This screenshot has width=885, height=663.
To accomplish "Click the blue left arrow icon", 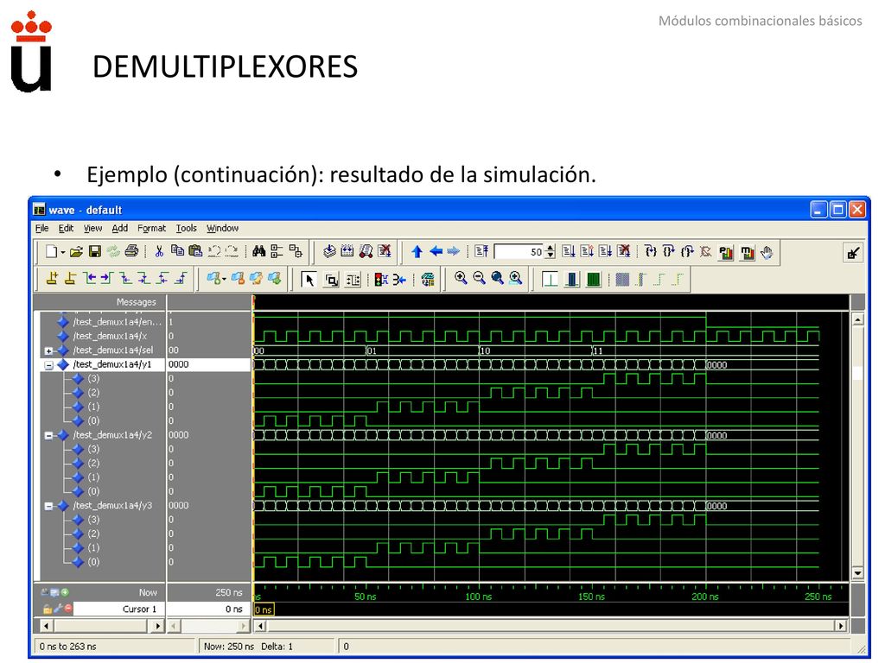I will click(x=436, y=251).
